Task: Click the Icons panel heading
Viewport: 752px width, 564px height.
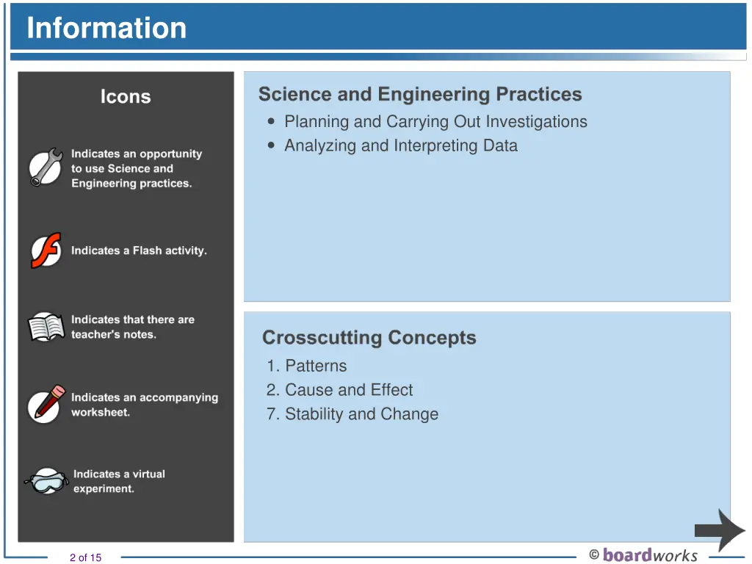Action: coord(126,96)
